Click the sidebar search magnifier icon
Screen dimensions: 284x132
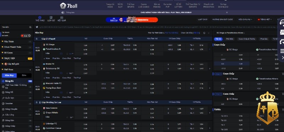tap(30, 27)
